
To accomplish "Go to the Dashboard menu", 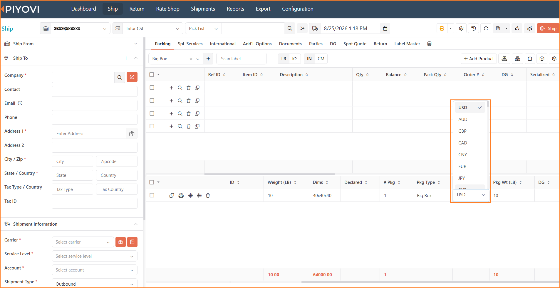I will [x=84, y=9].
